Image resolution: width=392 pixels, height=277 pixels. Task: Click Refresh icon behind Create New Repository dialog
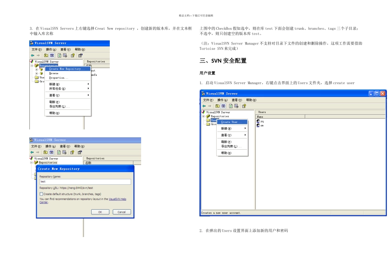tap(59, 153)
